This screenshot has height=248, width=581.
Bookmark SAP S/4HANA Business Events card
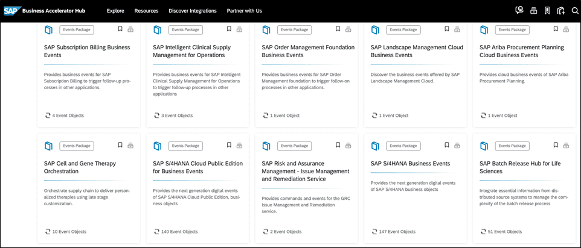pos(447,145)
